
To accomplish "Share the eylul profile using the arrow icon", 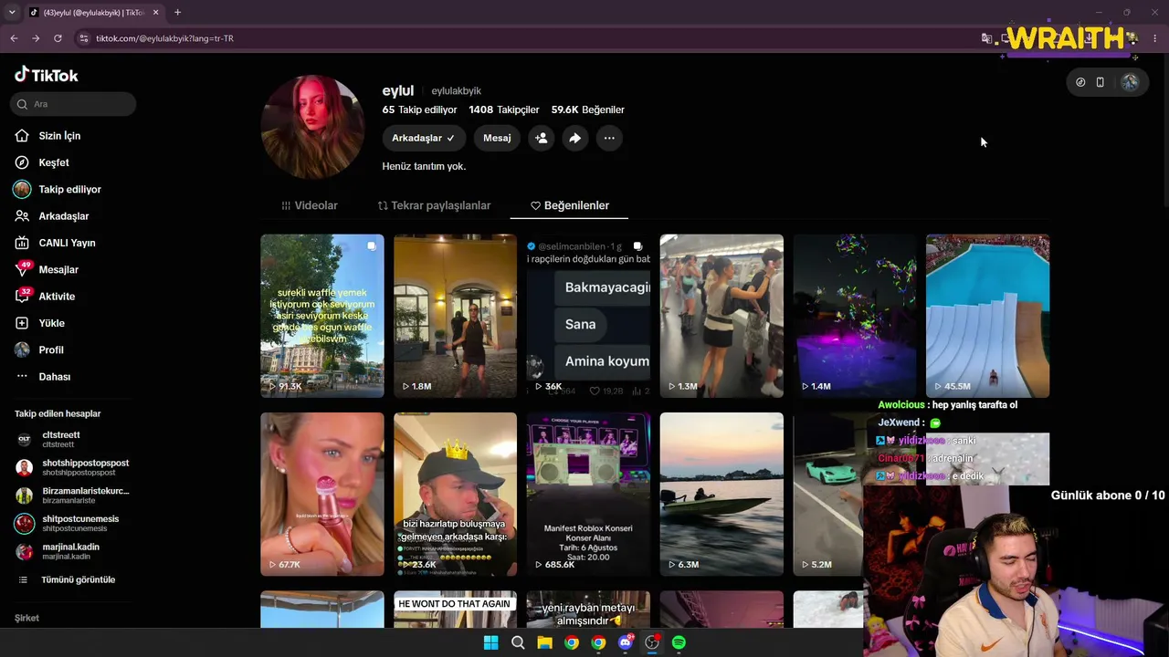I will pos(574,138).
